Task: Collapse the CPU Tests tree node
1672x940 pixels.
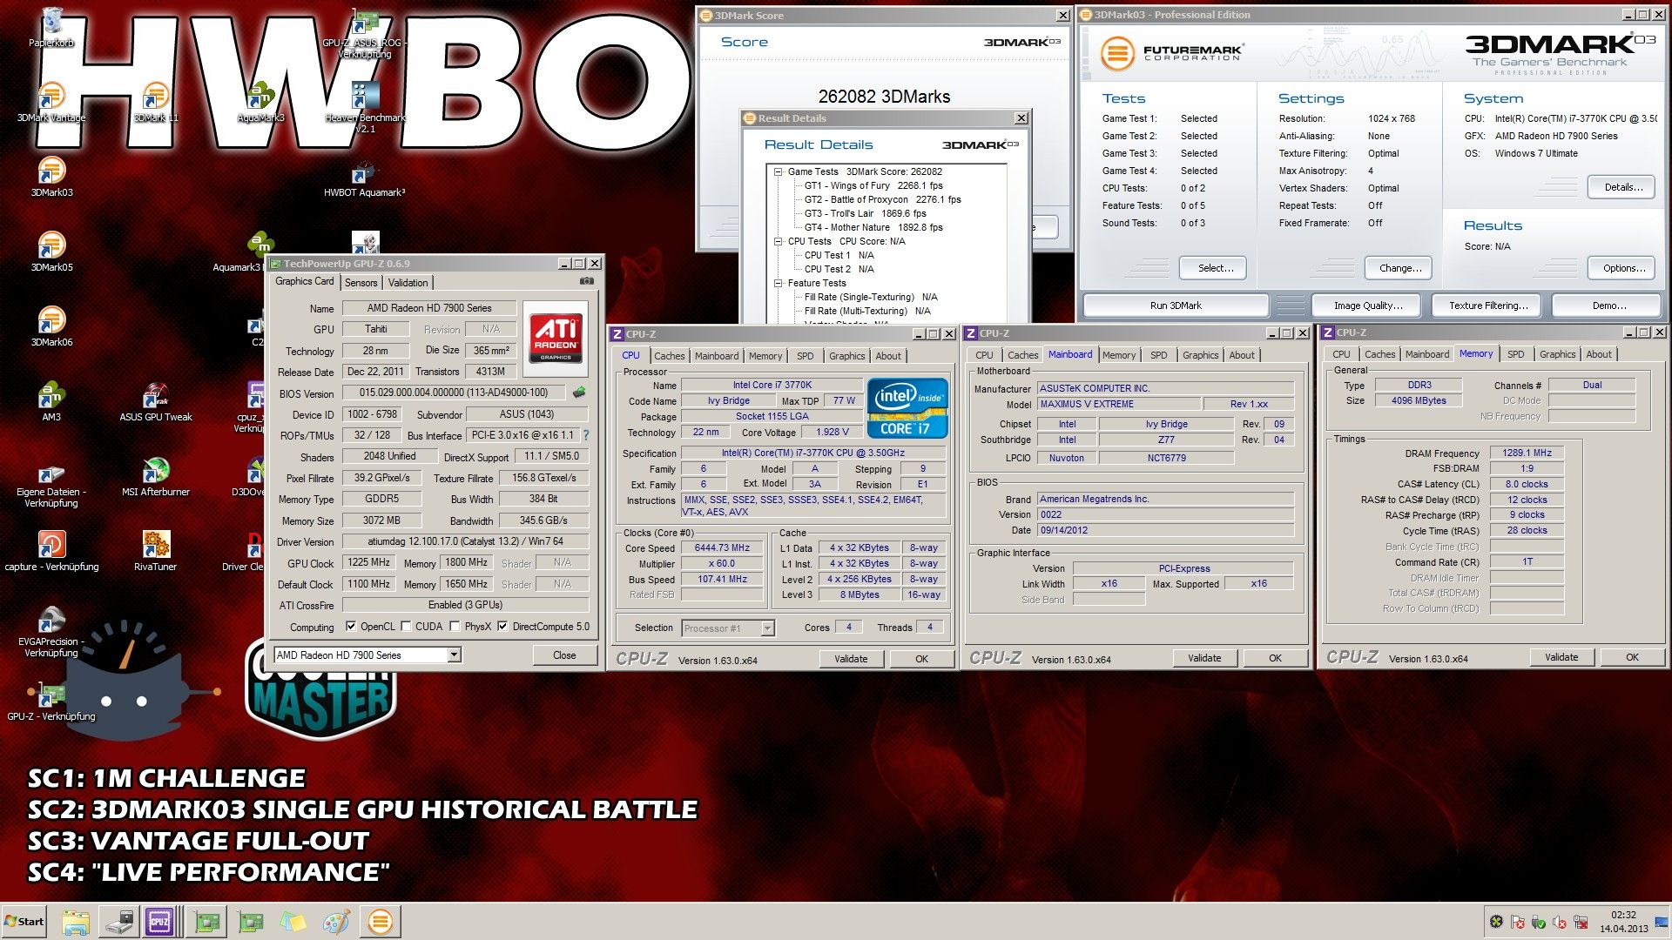Action: click(779, 241)
